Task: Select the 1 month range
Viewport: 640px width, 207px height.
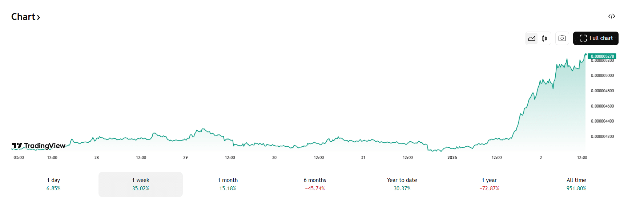Action: click(228, 184)
